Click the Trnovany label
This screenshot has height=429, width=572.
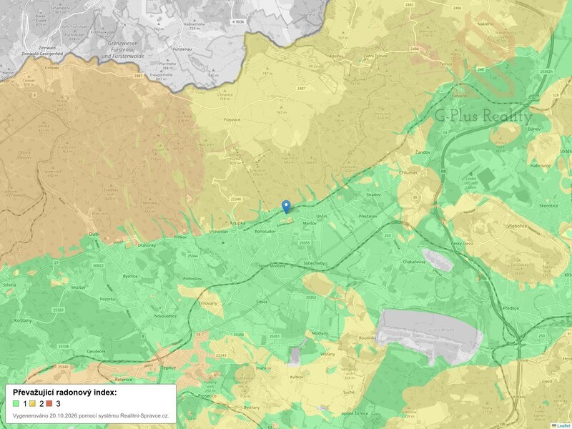pos(207,303)
